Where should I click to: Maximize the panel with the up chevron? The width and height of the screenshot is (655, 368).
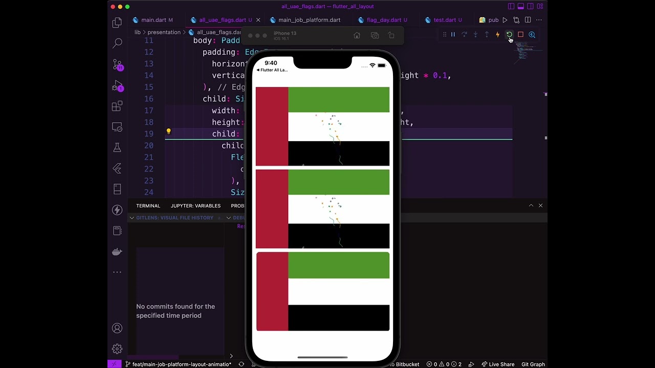click(531, 205)
